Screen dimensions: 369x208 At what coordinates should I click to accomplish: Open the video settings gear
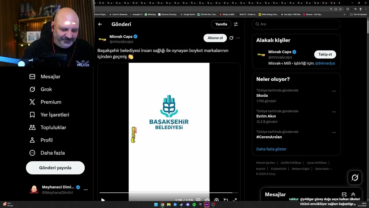[216, 200]
